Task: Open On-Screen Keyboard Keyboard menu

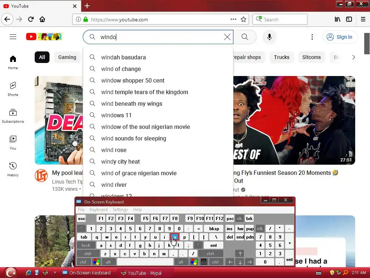Action: coord(98,210)
